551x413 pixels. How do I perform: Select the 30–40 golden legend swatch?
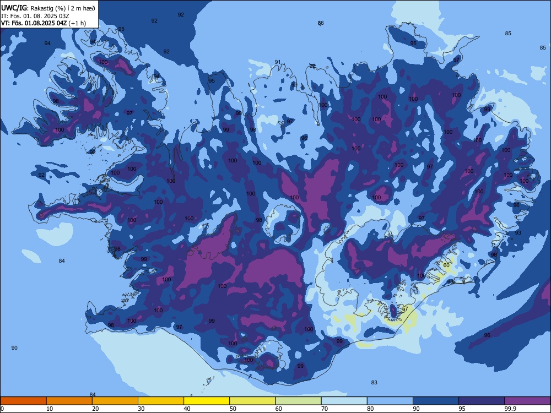coord(161,401)
